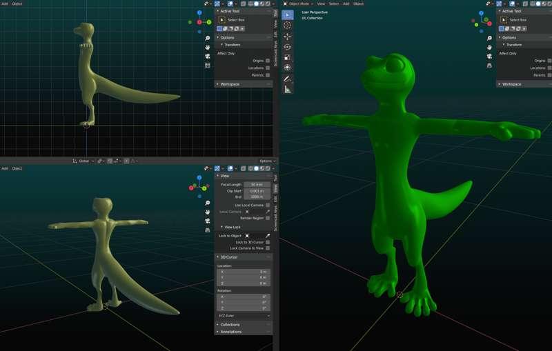Select the Rotate tool in right viewport toolbar
The image size is (552, 351).
click(x=287, y=47)
